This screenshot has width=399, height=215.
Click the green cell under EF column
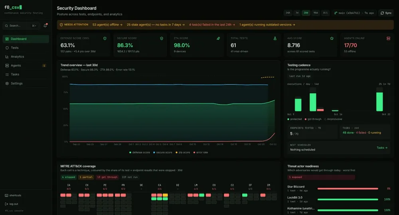click(245, 195)
